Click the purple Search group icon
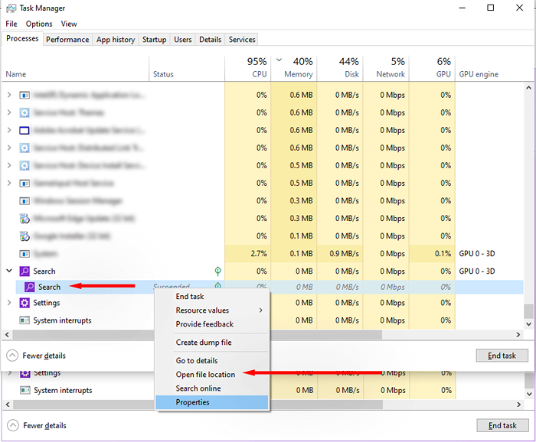 (x=25, y=271)
